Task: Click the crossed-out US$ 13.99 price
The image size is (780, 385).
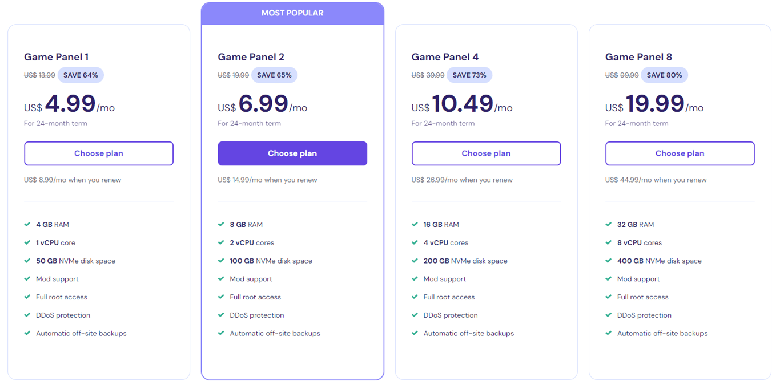Action: pos(39,75)
